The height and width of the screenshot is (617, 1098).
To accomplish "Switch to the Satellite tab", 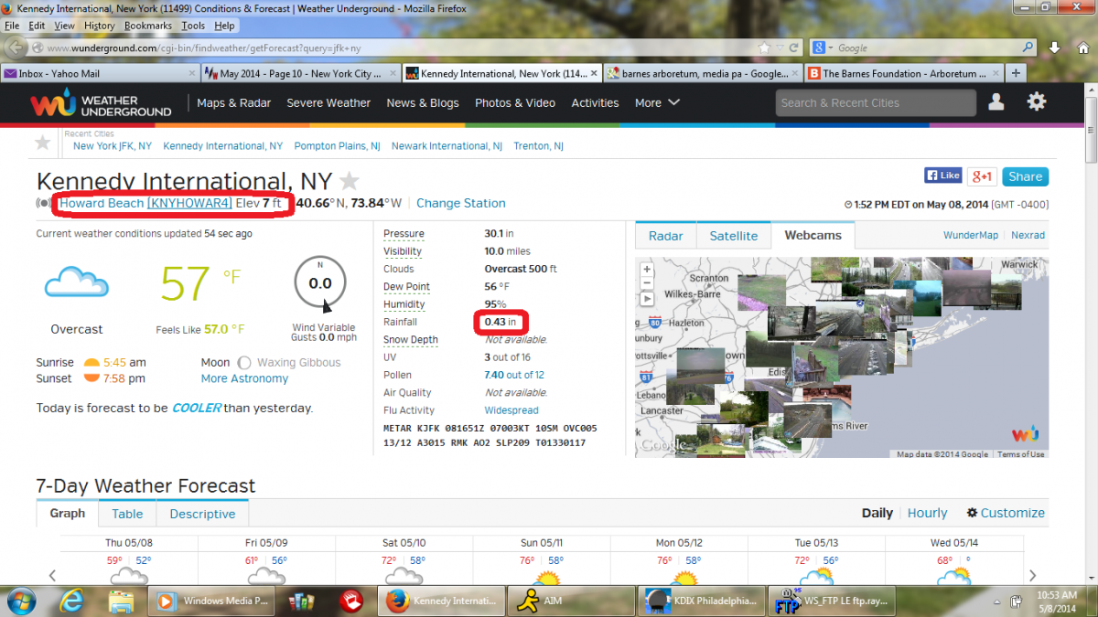I will pos(733,236).
